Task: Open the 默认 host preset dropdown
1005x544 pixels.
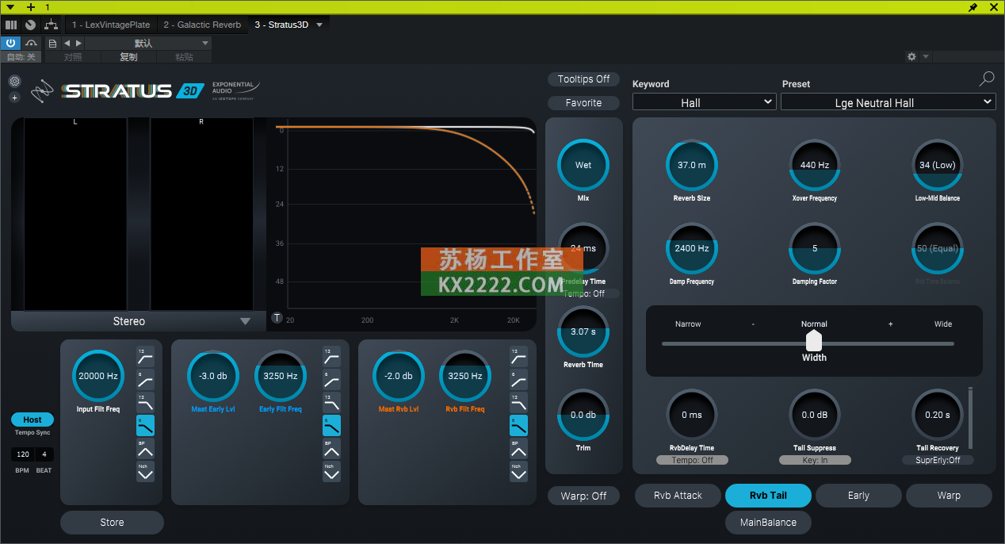Action: pyautogui.click(x=148, y=43)
